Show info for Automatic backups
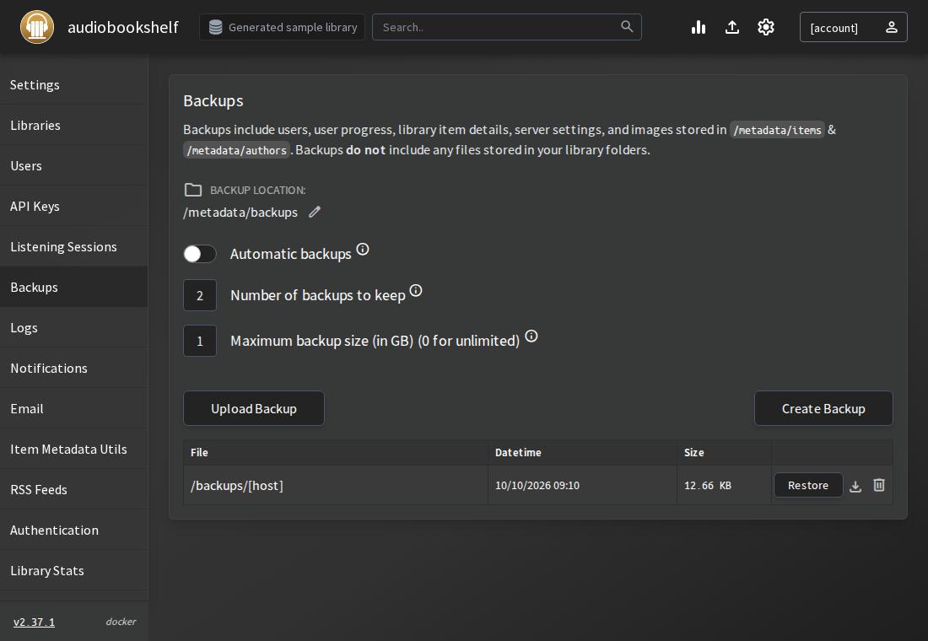The height and width of the screenshot is (641, 928). click(x=363, y=249)
